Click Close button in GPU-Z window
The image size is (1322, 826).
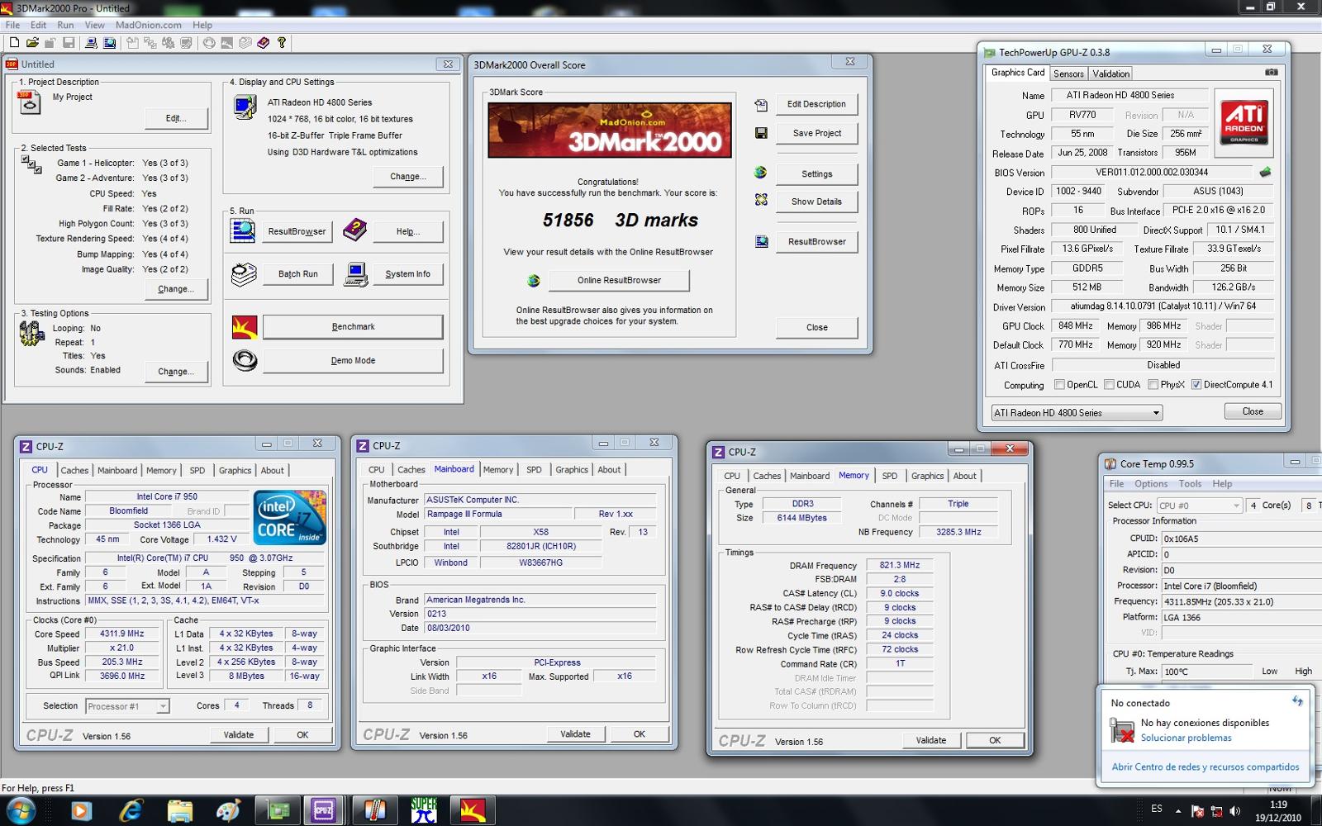pyautogui.click(x=1253, y=411)
